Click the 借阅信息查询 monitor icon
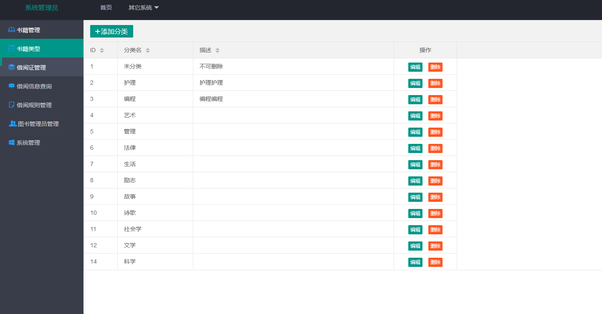Image resolution: width=602 pixels, height=314 pixels. 11,86
